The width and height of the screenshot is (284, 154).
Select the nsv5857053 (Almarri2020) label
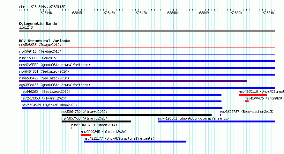click(x=84, y=118)
